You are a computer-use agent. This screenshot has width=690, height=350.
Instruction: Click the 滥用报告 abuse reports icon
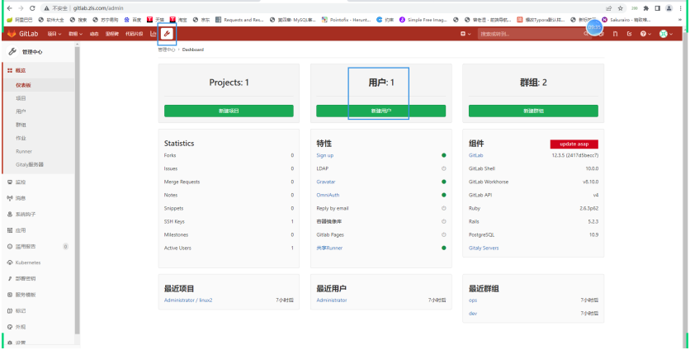[x=10, y=247]
